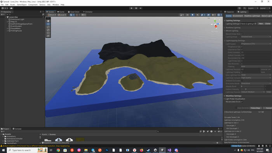Click Clone lighting settings button
This screenshot has width=272, height=153.
[x=268, y=24]
